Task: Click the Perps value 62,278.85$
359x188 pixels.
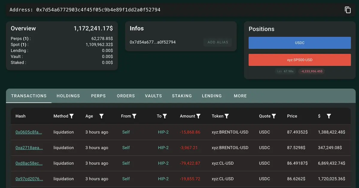Action: click(102, 39)
